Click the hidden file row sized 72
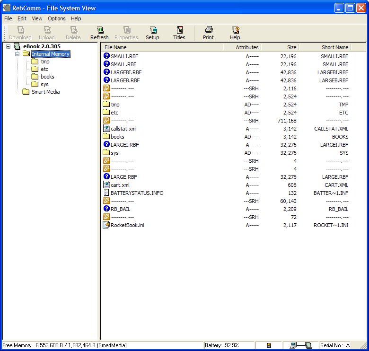The width and height of the screenshot is (369, 351). (226, 217)
